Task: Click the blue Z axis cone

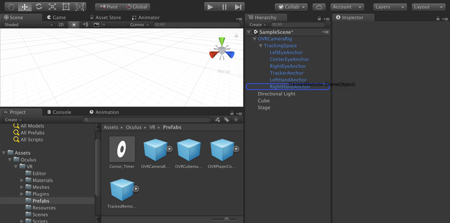Action: pyautogui.click(x=230, y=54)
